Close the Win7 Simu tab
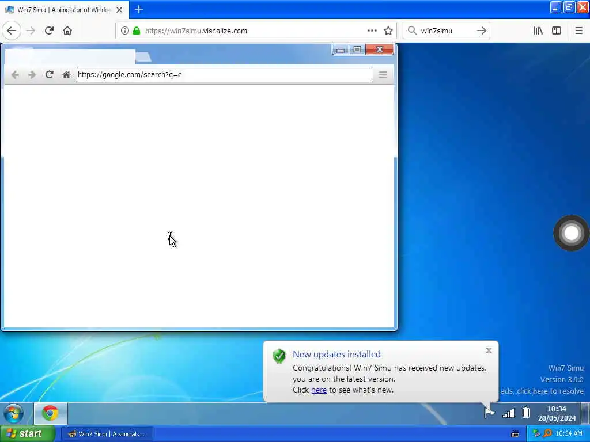The image size is (590, 442). 119,10
